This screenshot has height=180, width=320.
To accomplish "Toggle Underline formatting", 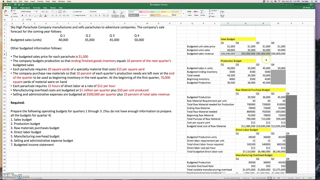I will pyautogui.click(x=29, y=15).
